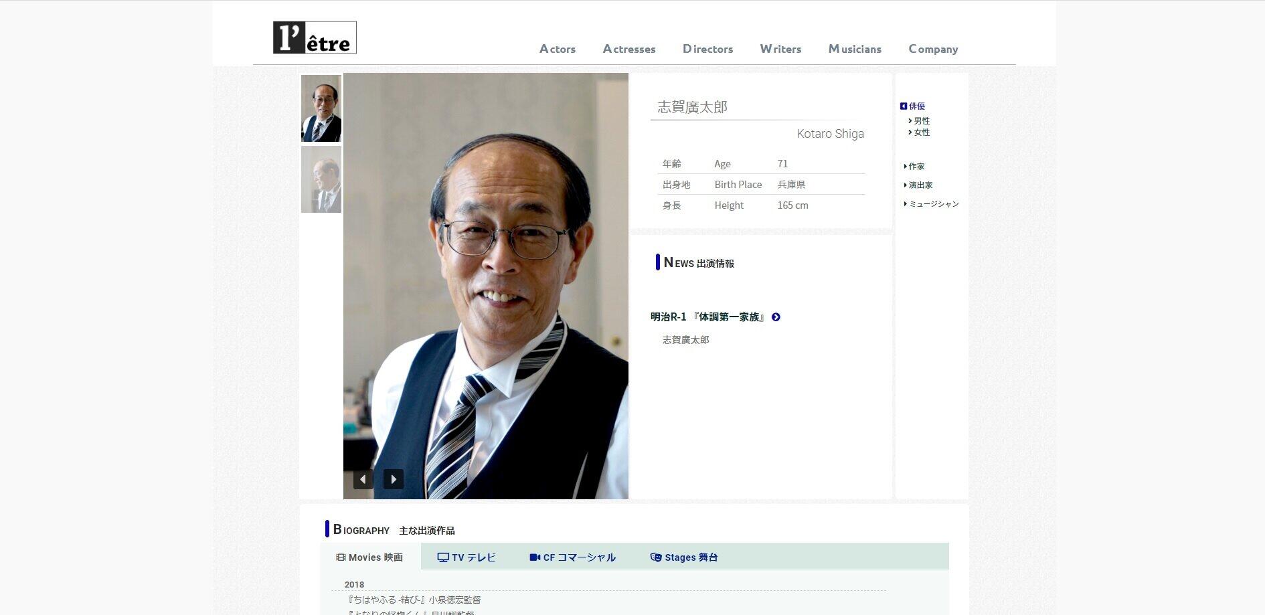Click the film icon on Movies tab
This screenshot has height=615, width=1265.
(x=341, y=557)
